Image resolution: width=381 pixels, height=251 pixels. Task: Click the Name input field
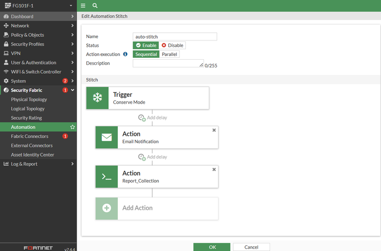175,37
